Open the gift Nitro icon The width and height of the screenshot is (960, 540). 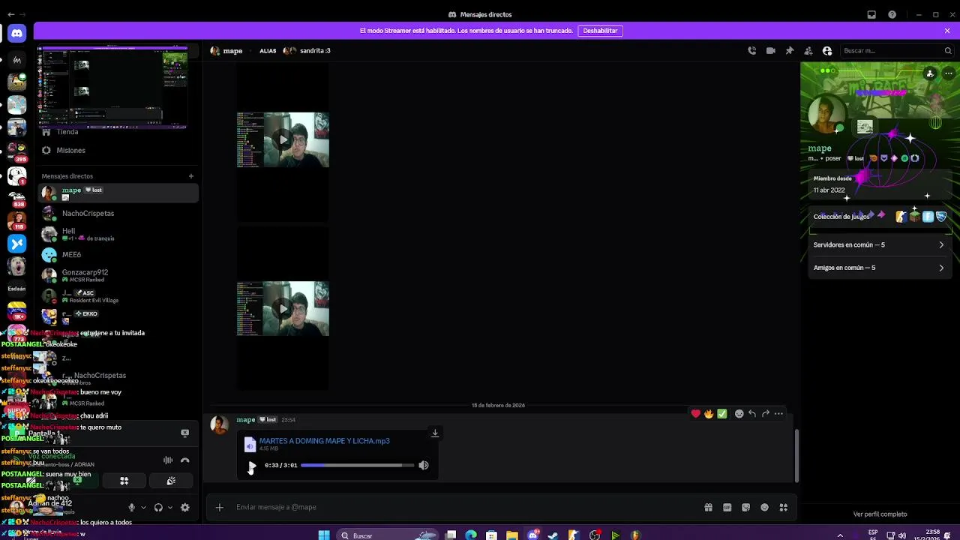point(708,508)
